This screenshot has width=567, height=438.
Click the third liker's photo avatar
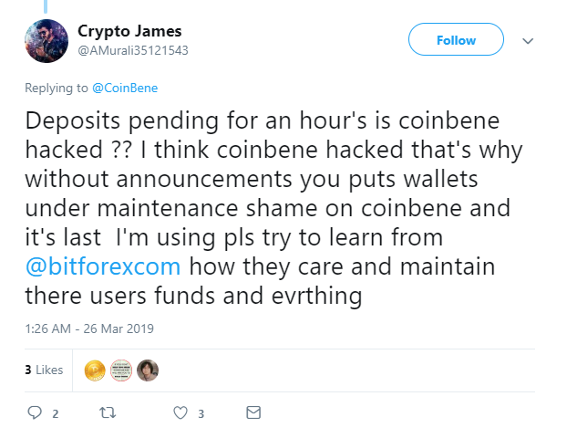tap(148, 370)
